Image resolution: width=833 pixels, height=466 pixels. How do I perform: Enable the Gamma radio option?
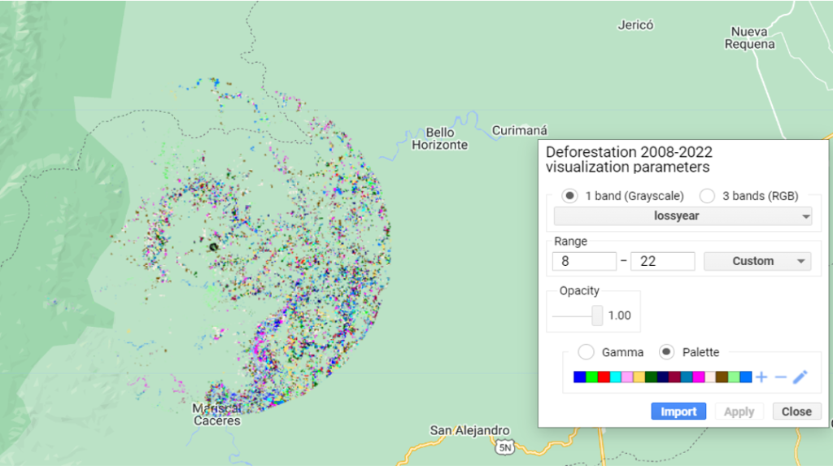click(x=586, y=352)
